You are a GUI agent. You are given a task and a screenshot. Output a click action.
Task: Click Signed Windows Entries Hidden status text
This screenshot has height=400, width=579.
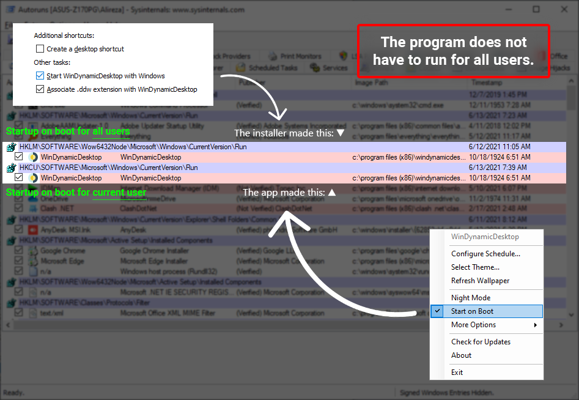pyautogui.click(x=446, y=392)
